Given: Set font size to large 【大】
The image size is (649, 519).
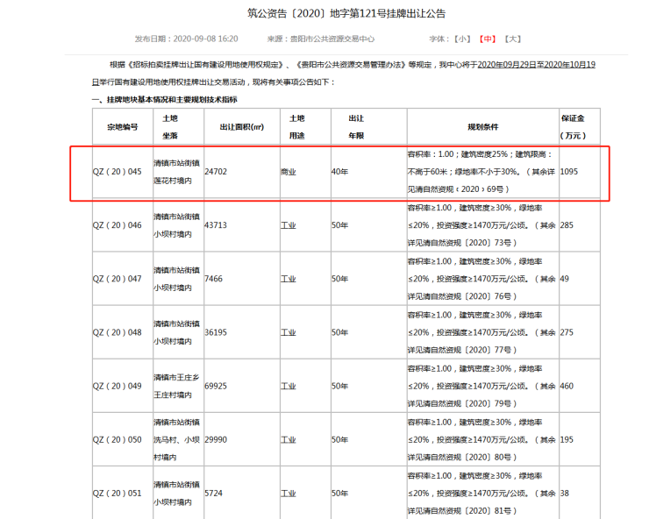Looking at the screenshot, I should coord(513,39).
